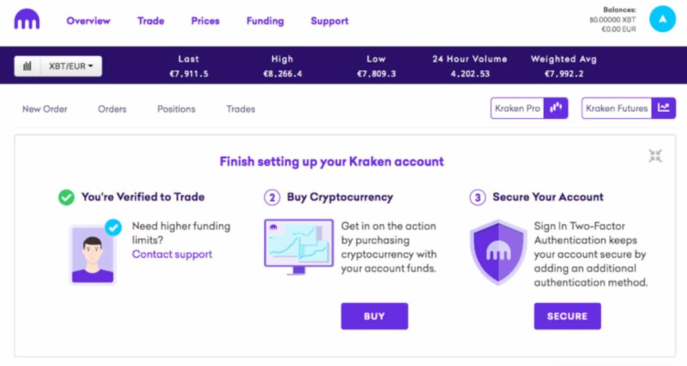Viewport: 687px width, 366px height.
Task: Open Kraken Pro candlestick icon
Action: [x=556, y=108]
